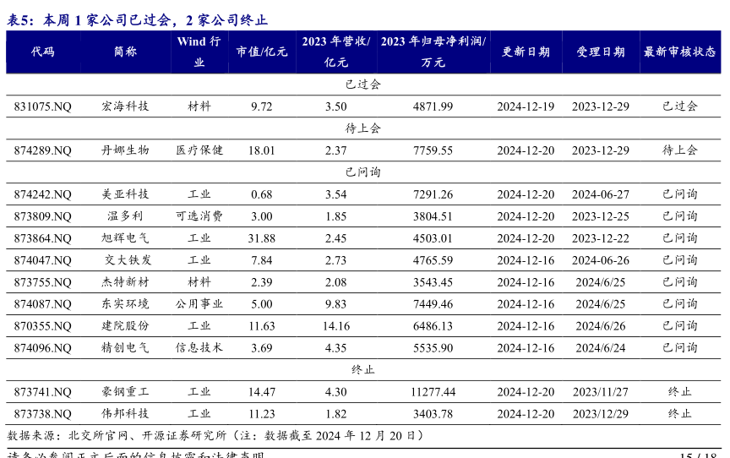
Task: Click acceptance date 2024-06-27
Action: [601, 194]
